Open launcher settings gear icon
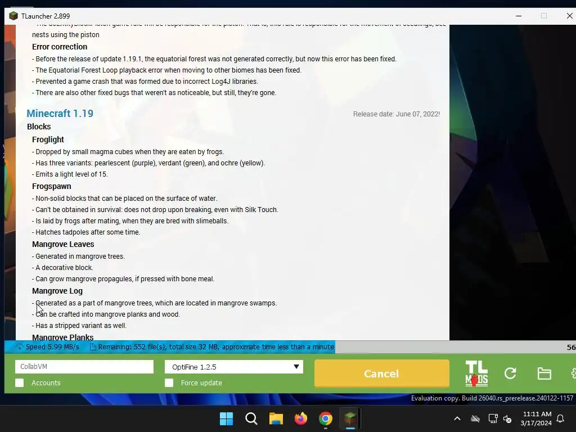Screen dimensions: 576x432 (573, 373)
